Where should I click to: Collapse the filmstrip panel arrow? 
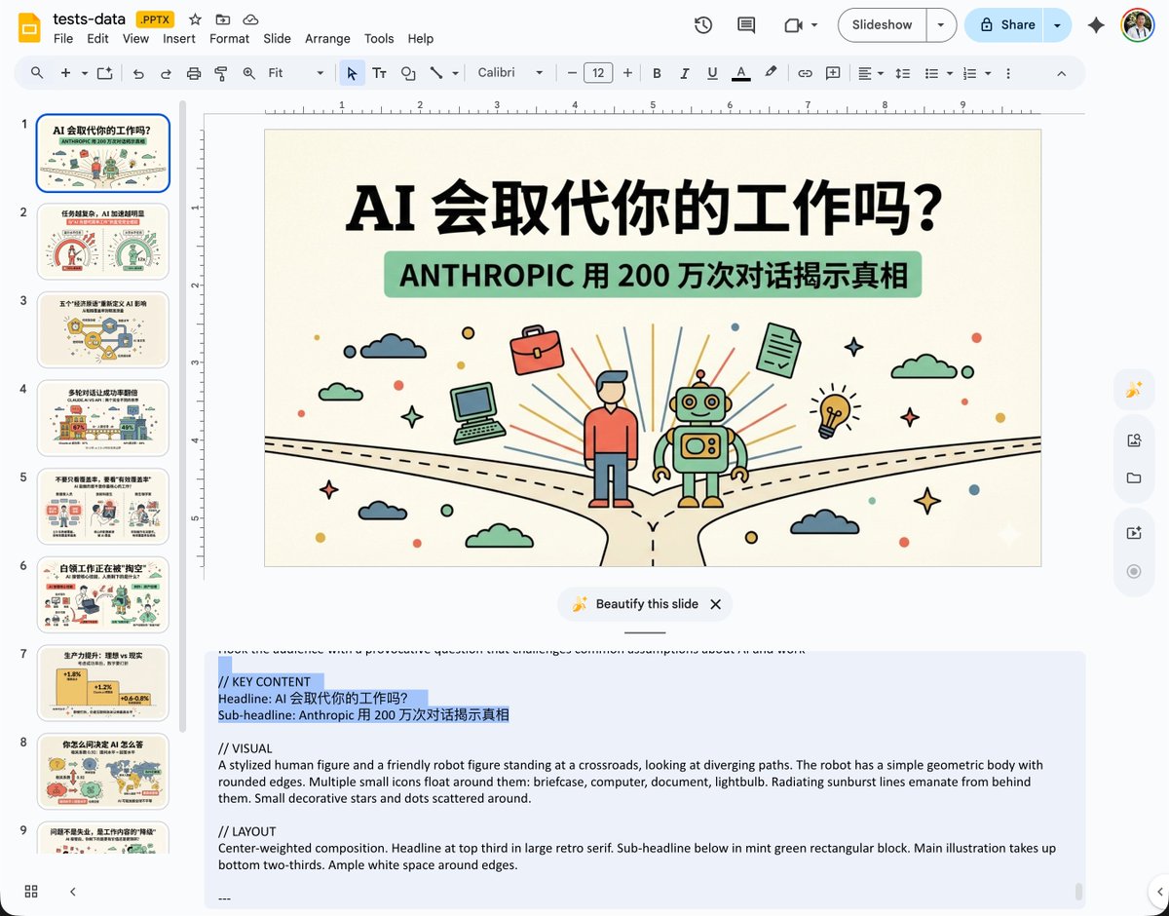[72, 891]
